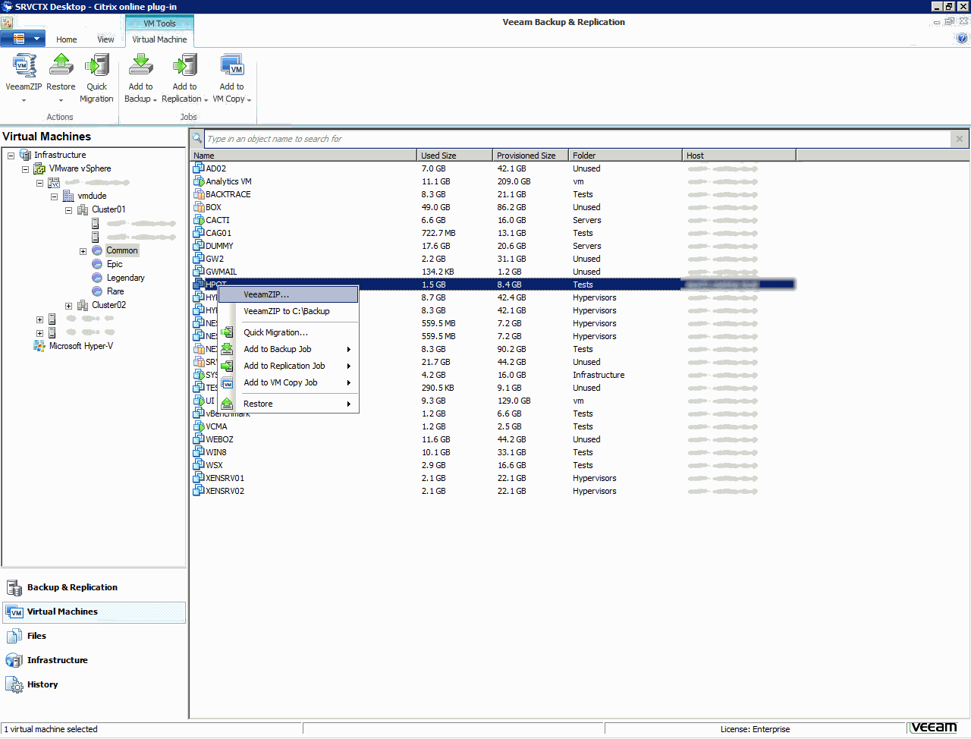This screenshot has width=971, height=739.
Task: Open the History navigation pane
Action: [93, 684]
